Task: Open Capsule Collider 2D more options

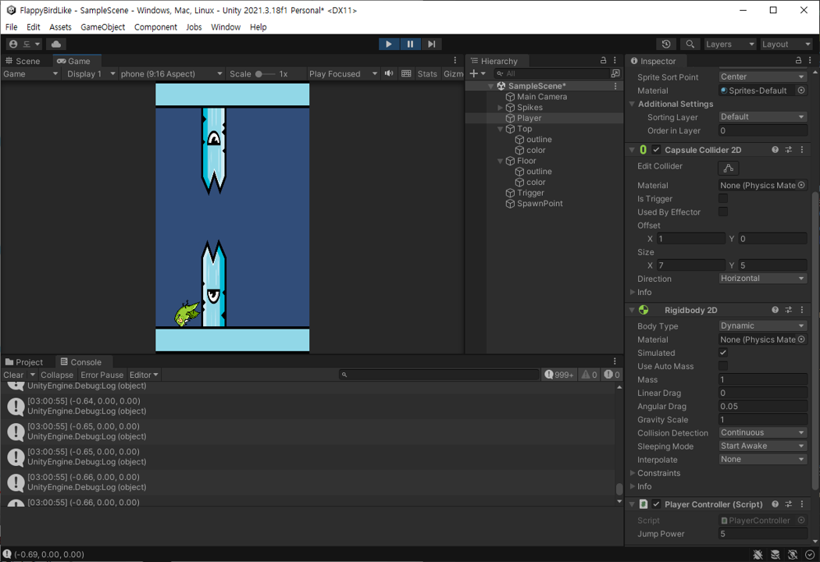Action: (x=802, y=150)
